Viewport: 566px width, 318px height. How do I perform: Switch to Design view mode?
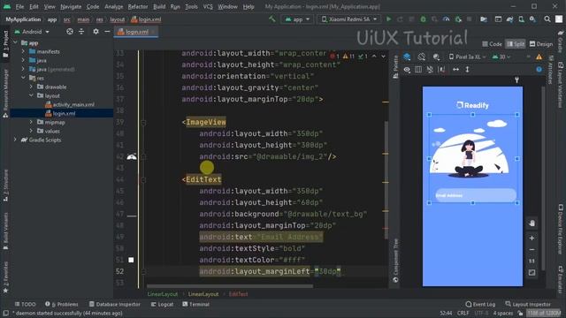pos(540,44)
